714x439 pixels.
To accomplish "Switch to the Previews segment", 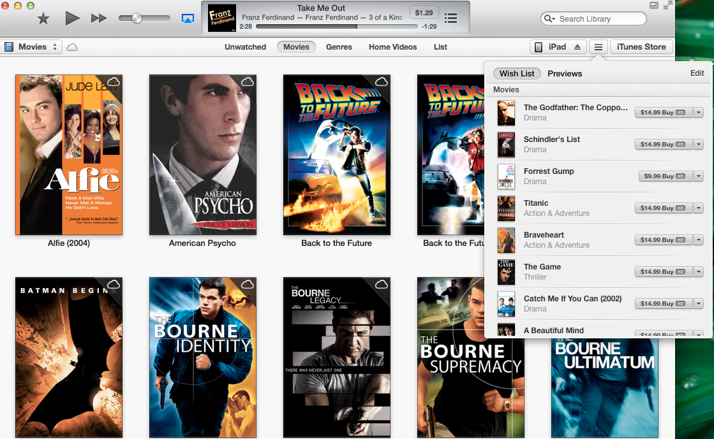I will (565, 73).
